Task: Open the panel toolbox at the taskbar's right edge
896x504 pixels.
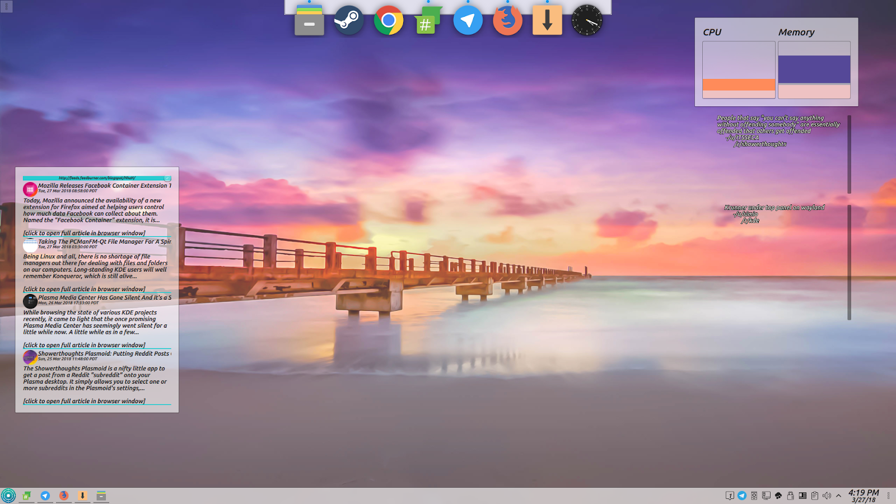Action: 888,495
